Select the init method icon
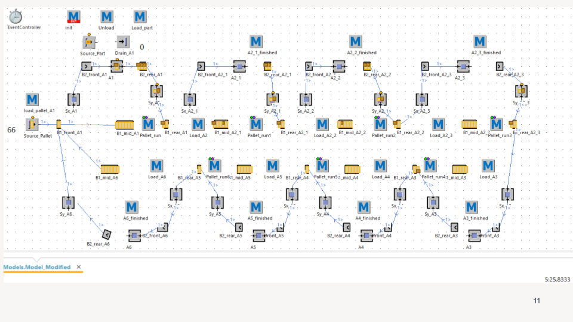 (73, 17)
